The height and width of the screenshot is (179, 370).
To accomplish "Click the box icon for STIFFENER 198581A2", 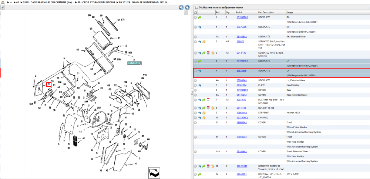I will (x=204, y=113).
